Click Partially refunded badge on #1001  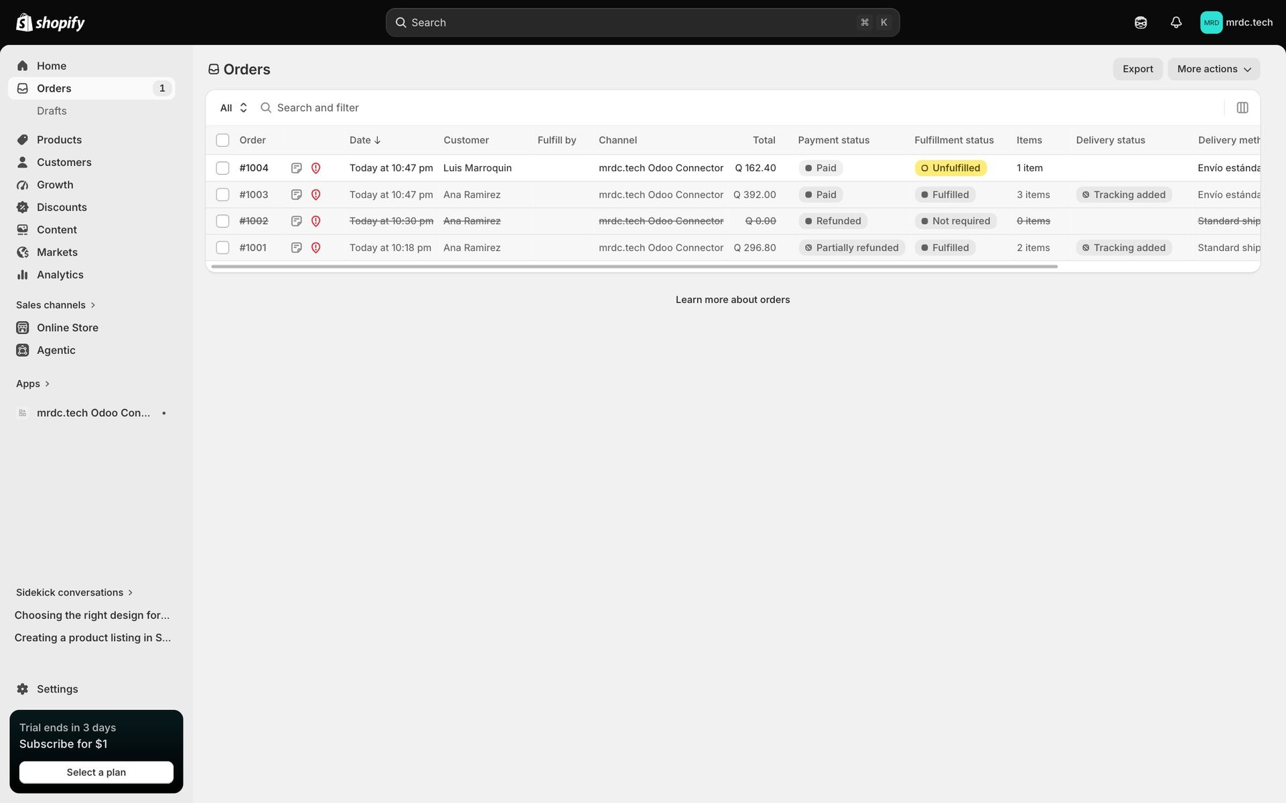851,248
